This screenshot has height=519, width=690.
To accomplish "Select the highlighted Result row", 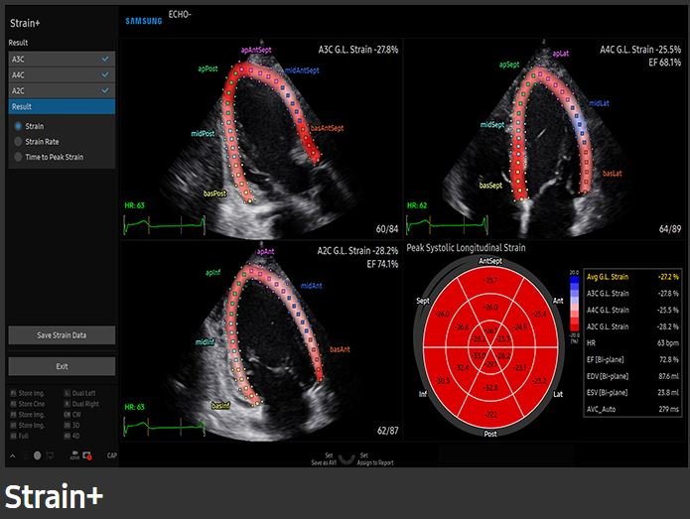I will (x=62, y=106).
